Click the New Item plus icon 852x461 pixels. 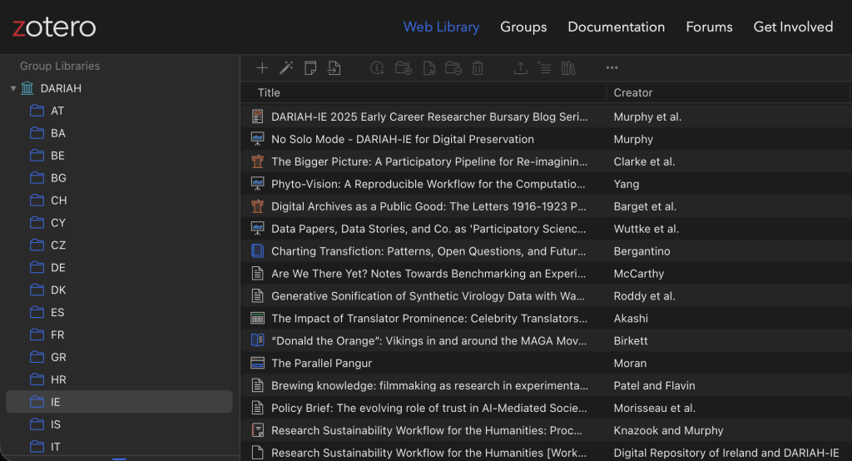coord(262,68)
